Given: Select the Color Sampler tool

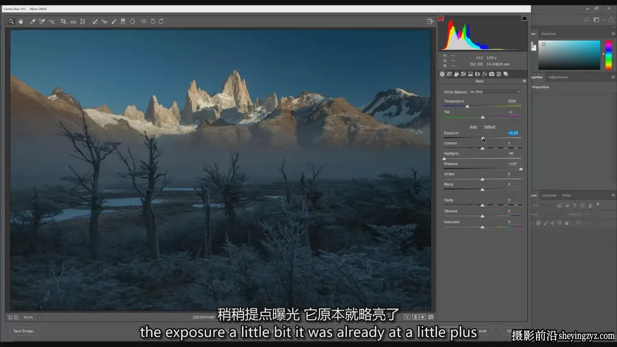Looking at the screenshot, I should 42,21.
